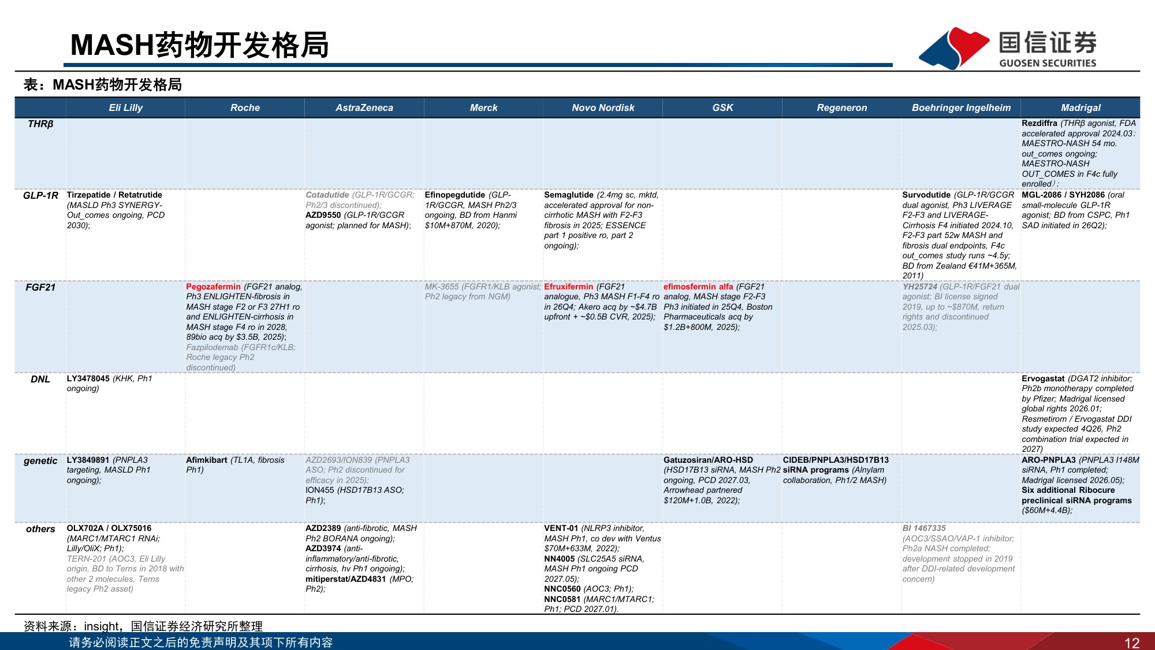Click the Cotadutide drug name
Viewport: 1155px width, 650px height.
[327, 195]
